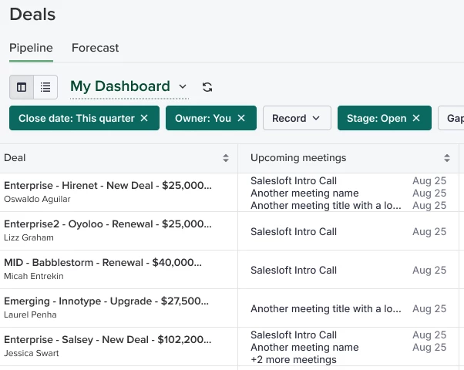Click the Deal column header
Viewport: 464px width, 370px height.
tap(15, 158)
